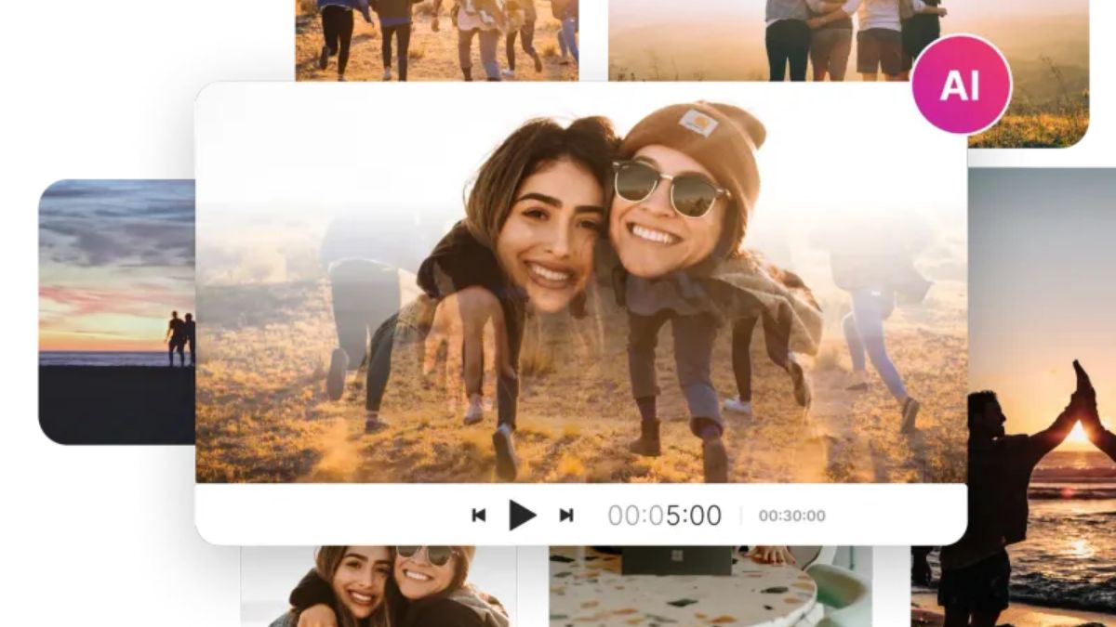Viewport: 1116px width, 627px height.
Task: Skip to the next clip
Action: [x=565, y=516]
